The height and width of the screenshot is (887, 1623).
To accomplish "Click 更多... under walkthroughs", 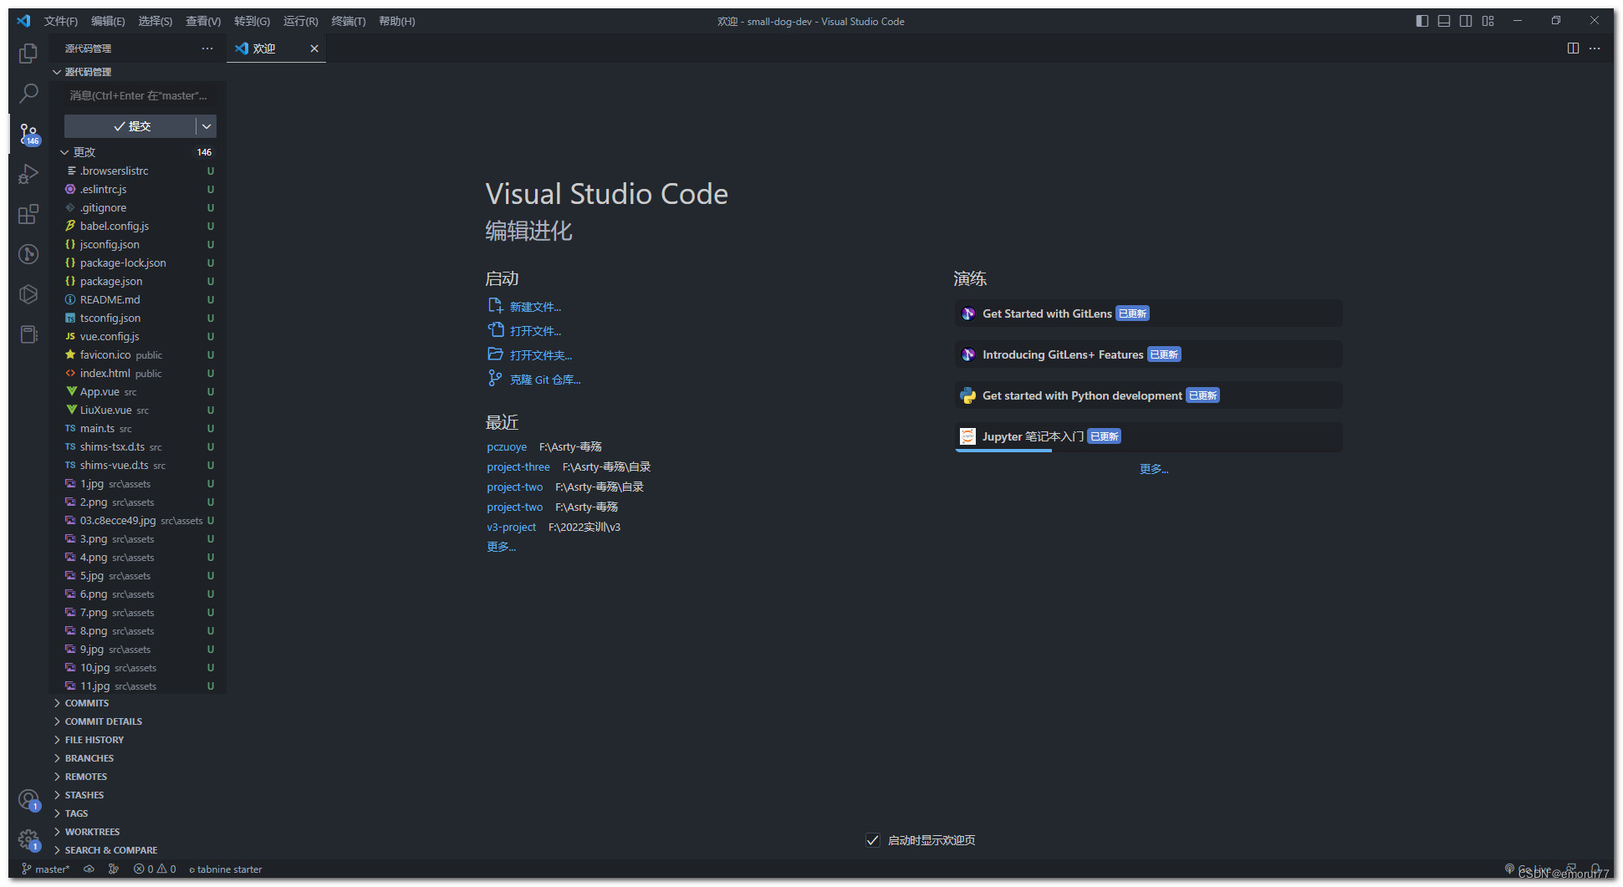I will click(1154, 469).
